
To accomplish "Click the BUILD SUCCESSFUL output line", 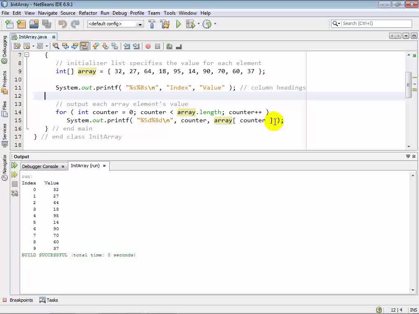I will point(79,255).
